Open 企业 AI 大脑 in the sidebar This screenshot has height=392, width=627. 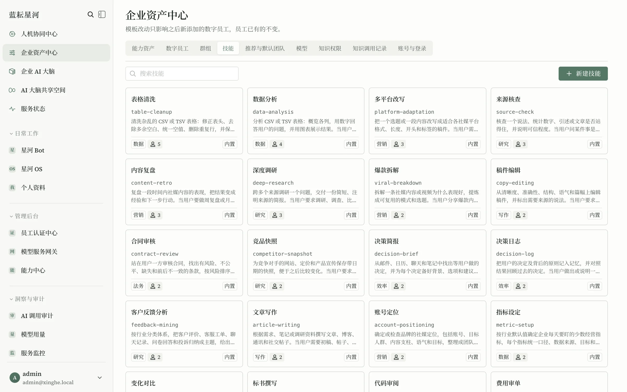pos(56,71)
